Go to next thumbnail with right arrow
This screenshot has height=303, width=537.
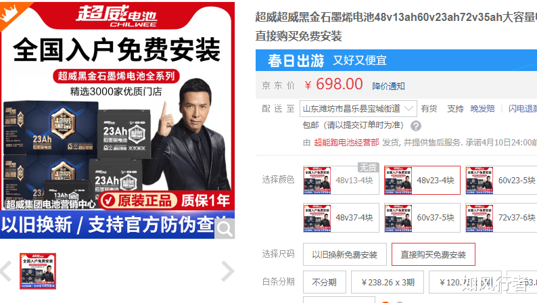click(x=228, y=271)
